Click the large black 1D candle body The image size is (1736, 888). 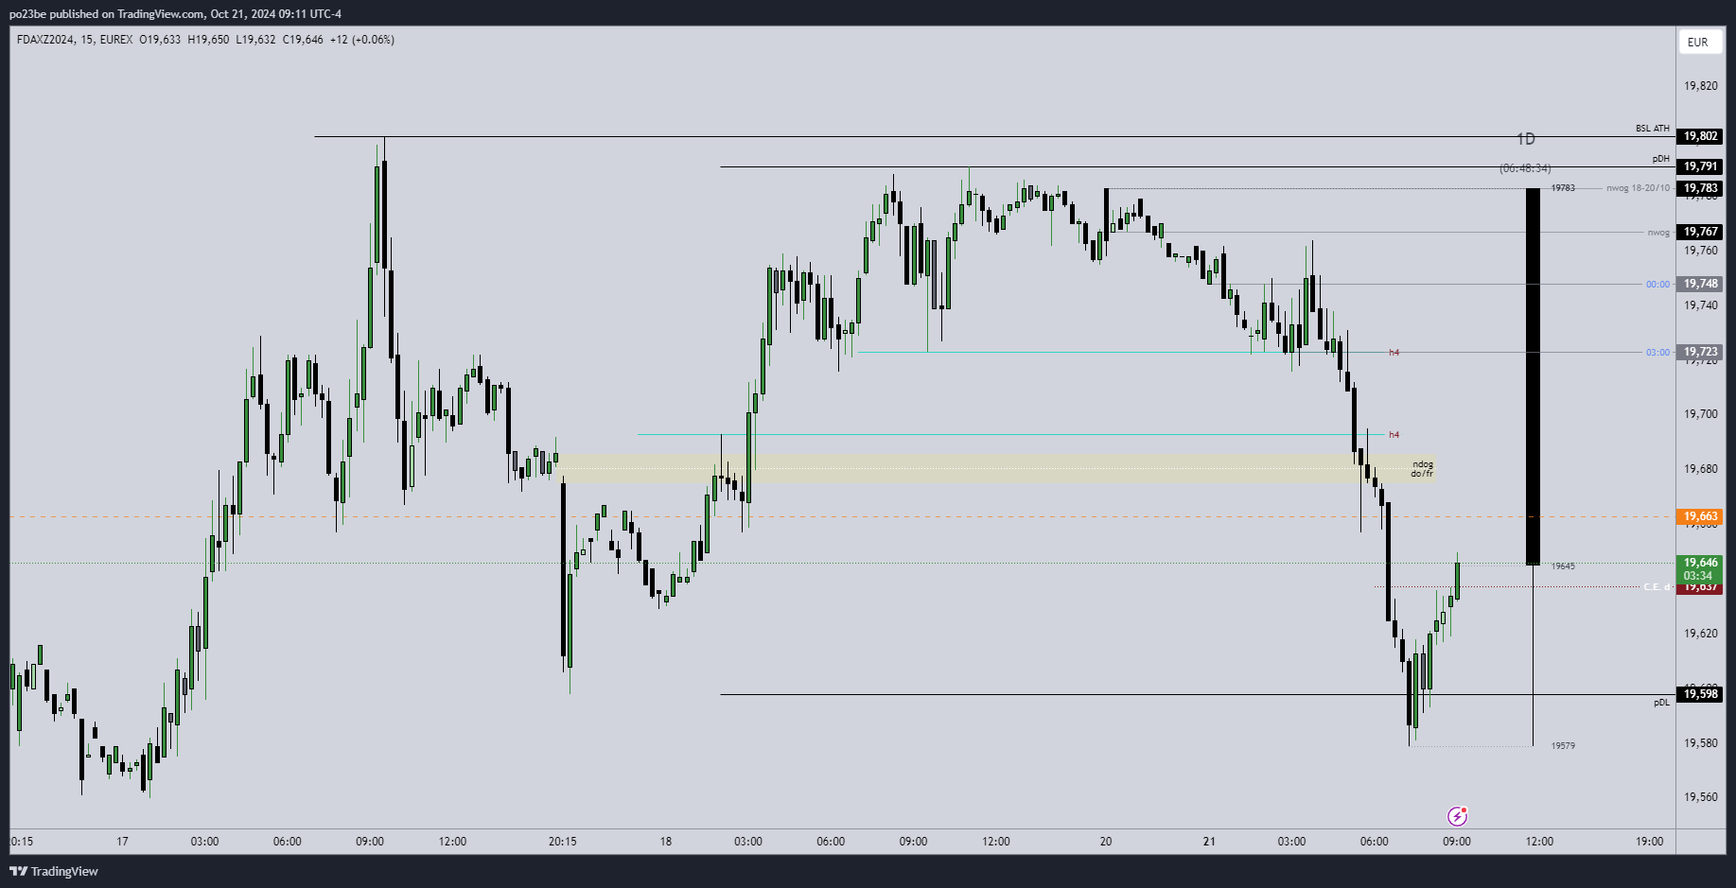[x=1533, y=376]
